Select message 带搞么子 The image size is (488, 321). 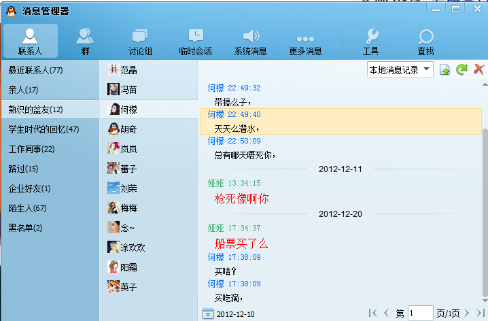tap(232, 102)
